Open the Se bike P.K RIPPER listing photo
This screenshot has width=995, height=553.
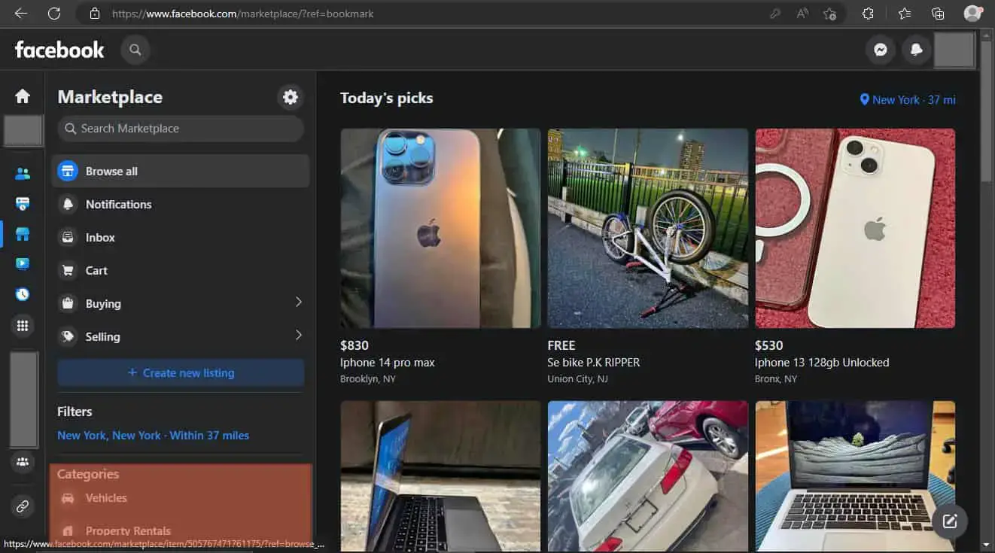pyautogui.click(x=648, y=228)
